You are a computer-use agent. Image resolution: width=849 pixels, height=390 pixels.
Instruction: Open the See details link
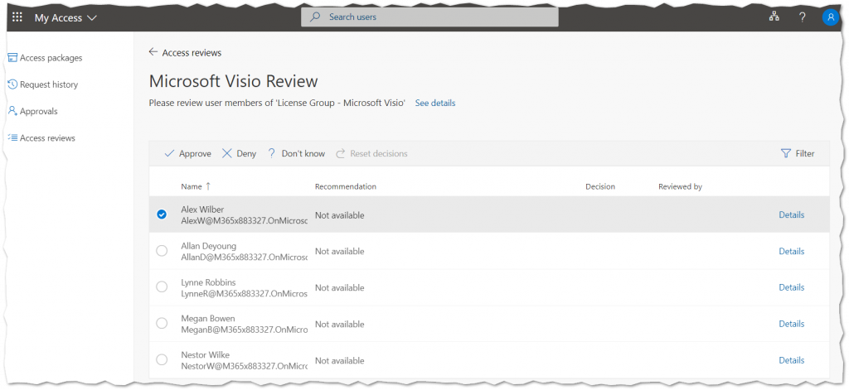point(434,103)
